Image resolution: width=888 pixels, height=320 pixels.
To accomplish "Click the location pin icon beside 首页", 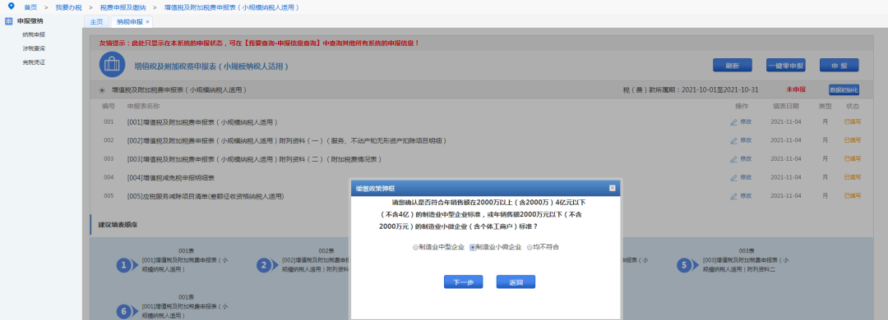I will pos(12,7).
